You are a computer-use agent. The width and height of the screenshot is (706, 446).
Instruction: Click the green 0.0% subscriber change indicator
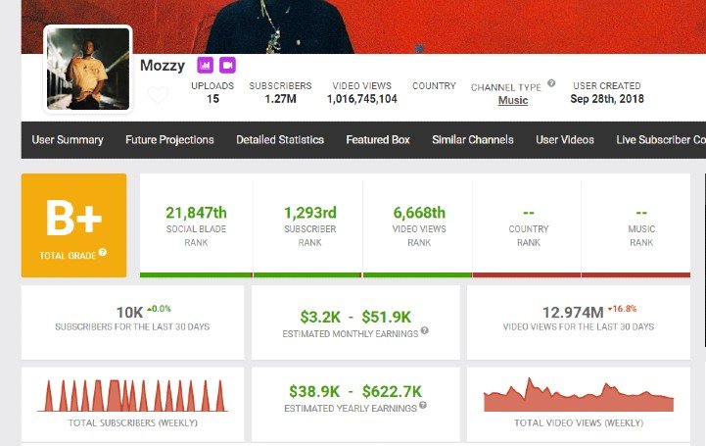(159, 309)
